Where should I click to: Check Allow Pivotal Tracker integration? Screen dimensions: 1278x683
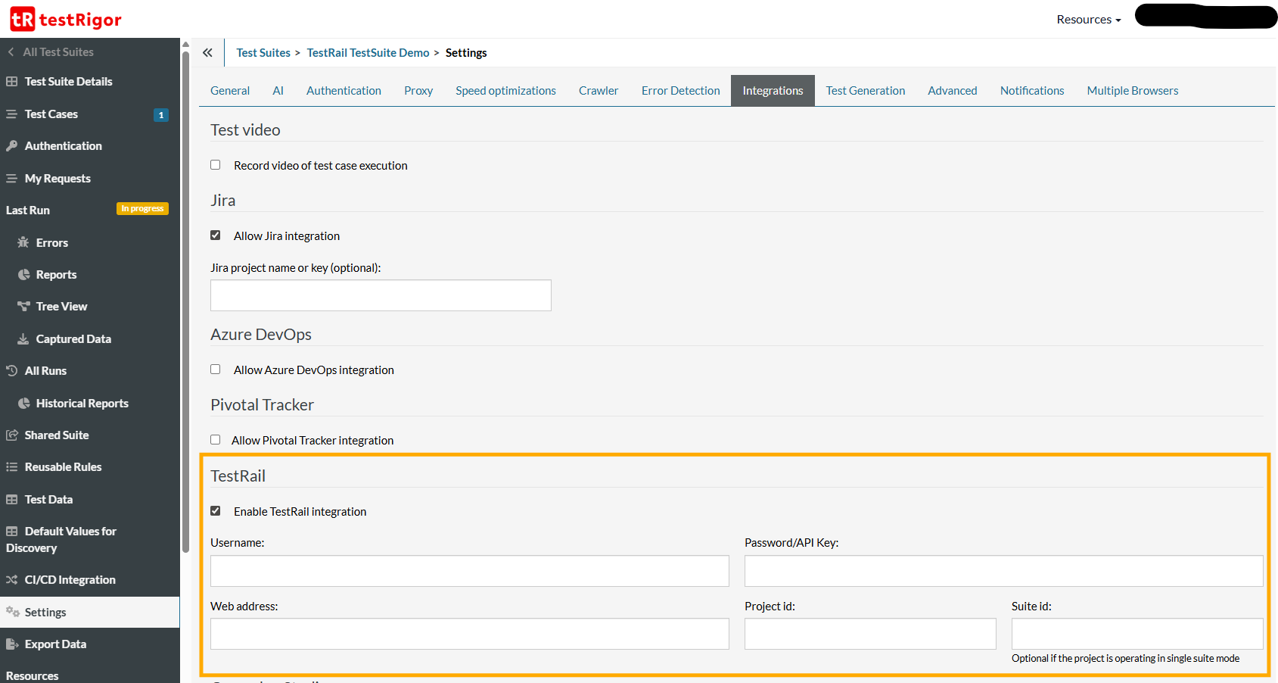(x=216, y=440)
